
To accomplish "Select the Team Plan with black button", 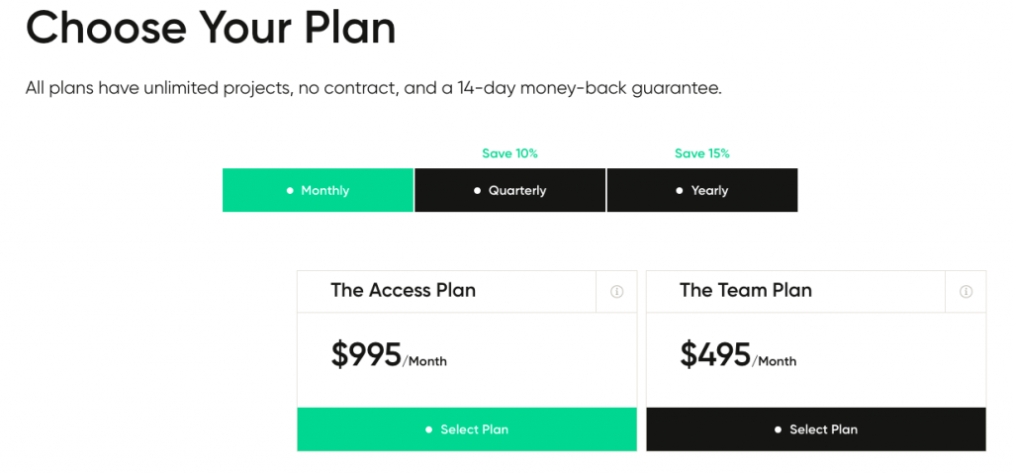I will pos(816,429).
